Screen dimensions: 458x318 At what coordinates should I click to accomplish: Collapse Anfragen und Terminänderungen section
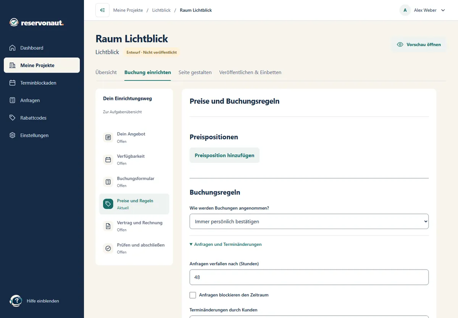pos(226,244)
